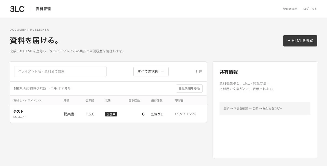
Task: Open the すべての状態 dropdown
Action: 151,72
